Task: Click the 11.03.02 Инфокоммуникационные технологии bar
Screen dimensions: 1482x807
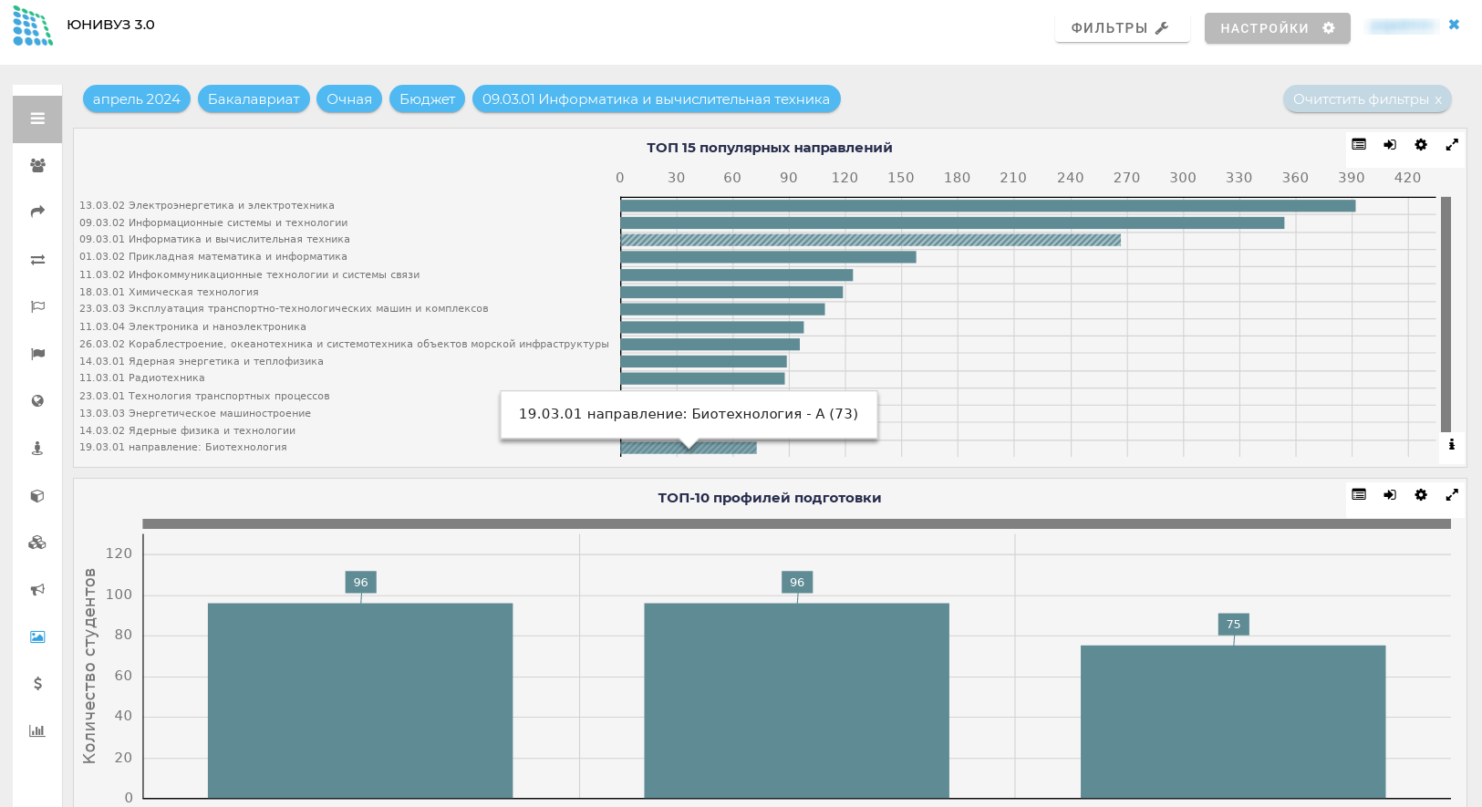Action: coord(737,274)
